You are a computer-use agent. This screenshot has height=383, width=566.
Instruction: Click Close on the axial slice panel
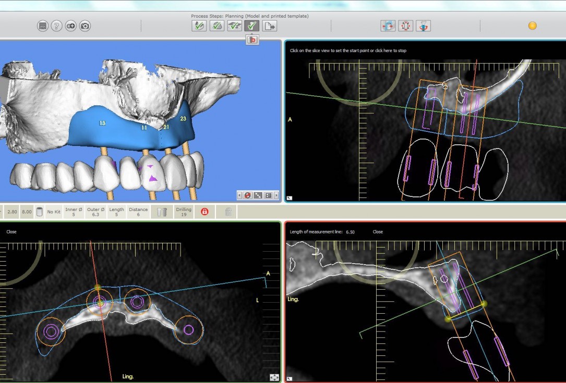(11, 231)
